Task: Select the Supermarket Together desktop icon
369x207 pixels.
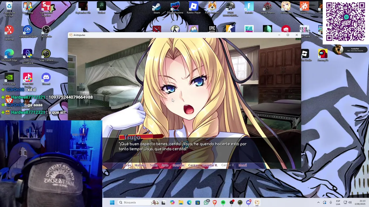Action: [46, 9]
